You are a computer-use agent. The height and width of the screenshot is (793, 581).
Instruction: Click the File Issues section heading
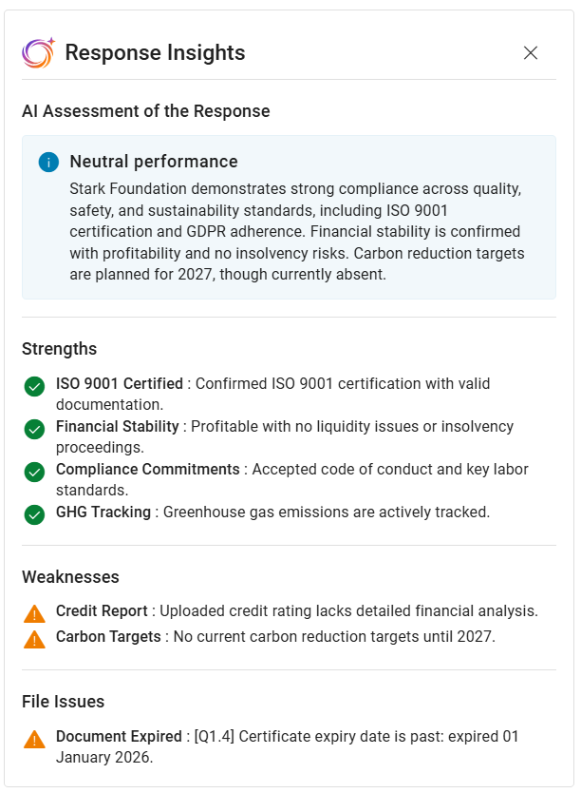(x=63, y=702)
